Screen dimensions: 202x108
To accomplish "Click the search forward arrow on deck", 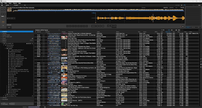I will [x=4, y=14].
